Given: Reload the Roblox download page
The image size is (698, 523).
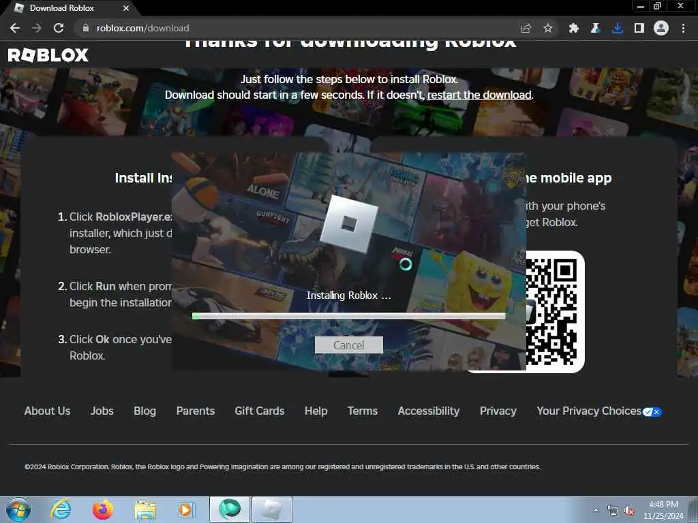Looking at the screenshot, I should coord(59,28).
